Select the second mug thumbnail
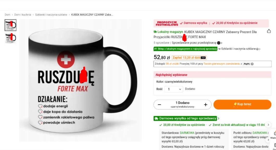 [x=10, y=38]
